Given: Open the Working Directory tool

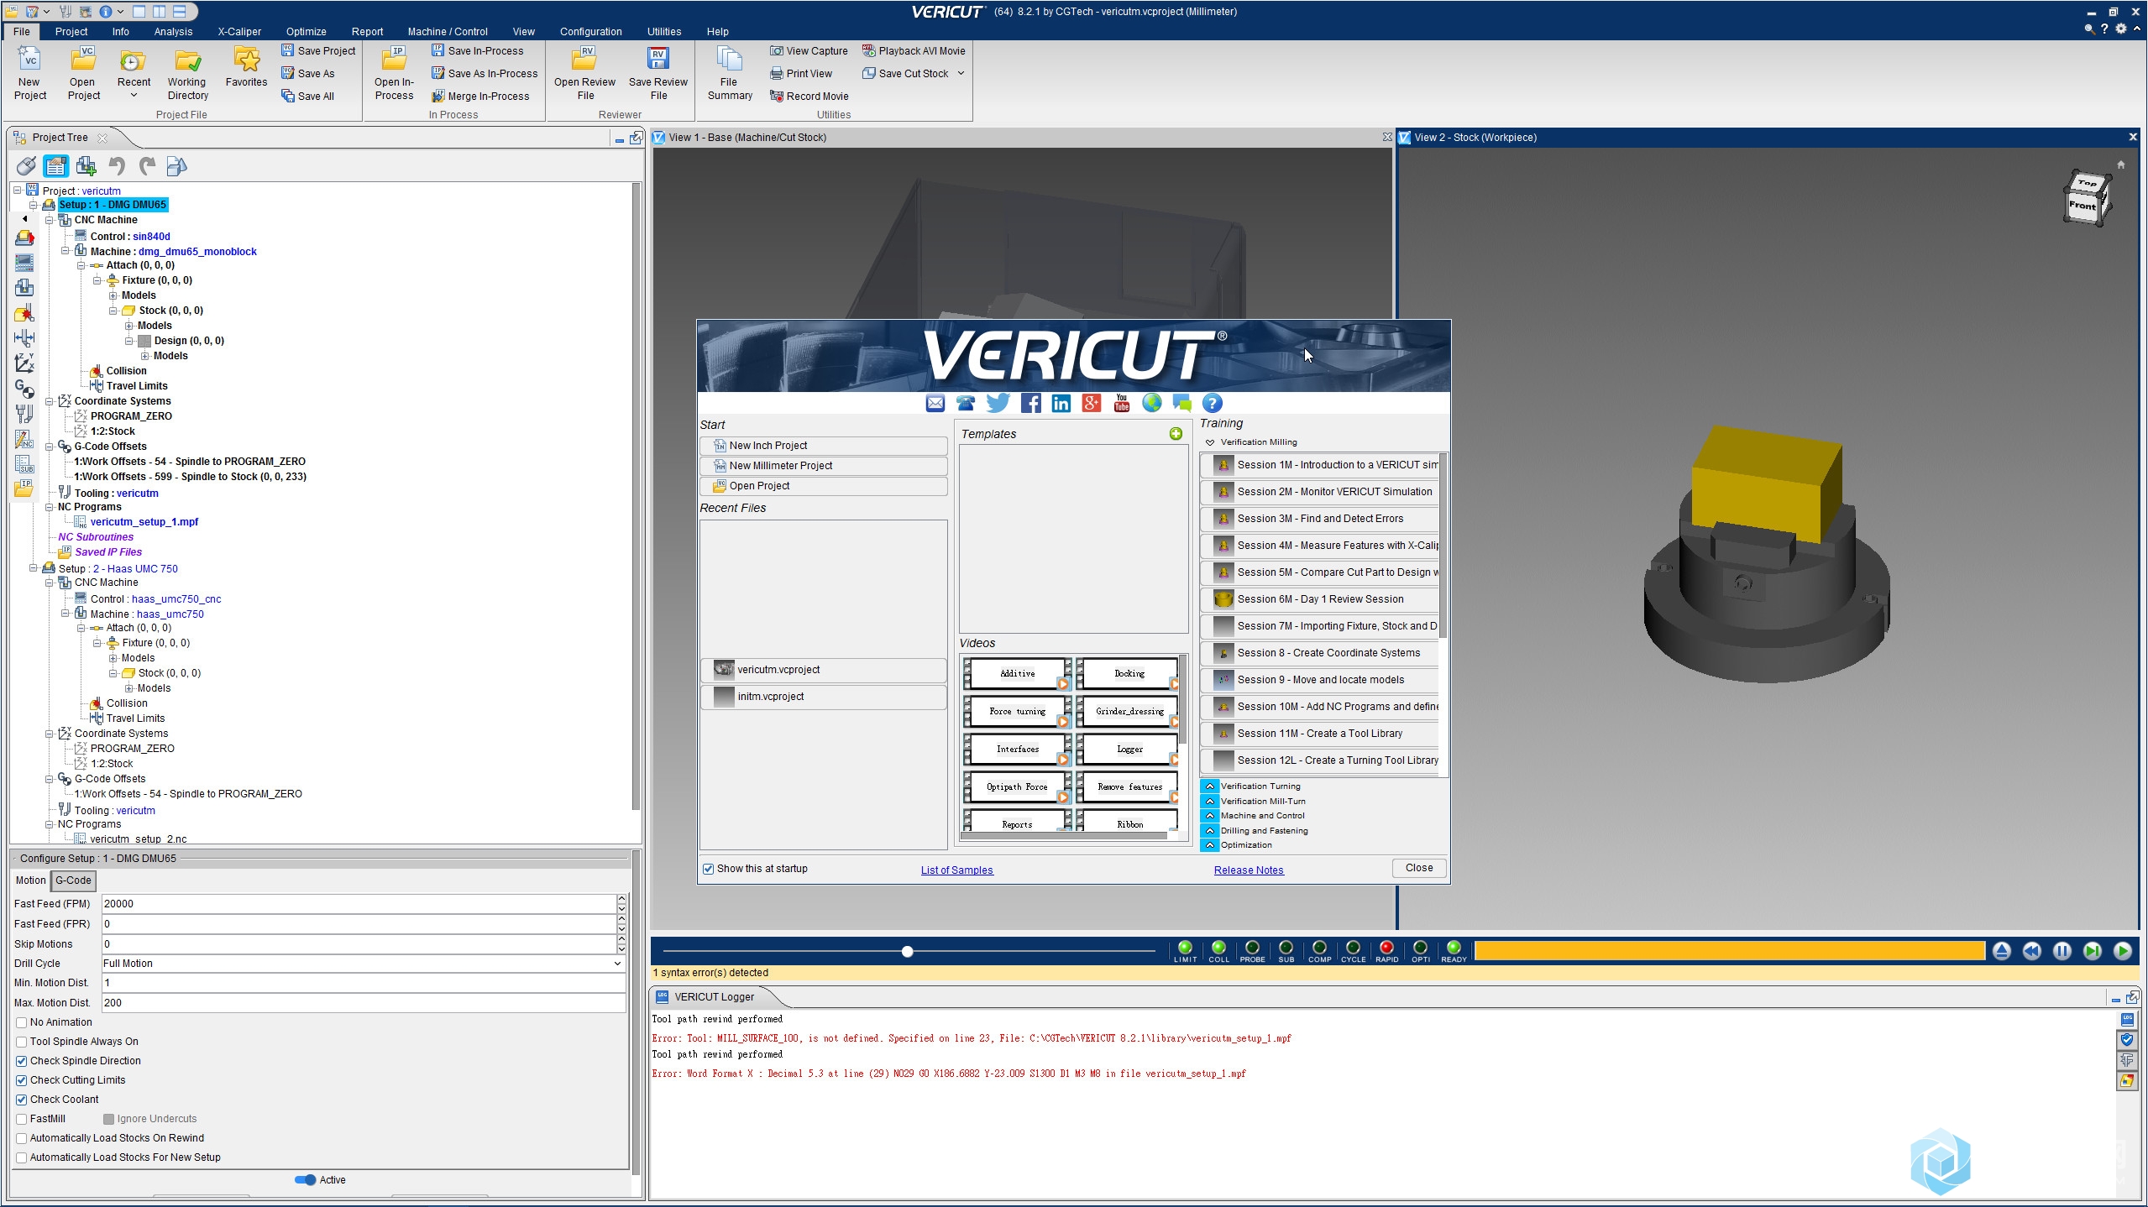Looking at the screenshot, I should (x=187, y=74).
